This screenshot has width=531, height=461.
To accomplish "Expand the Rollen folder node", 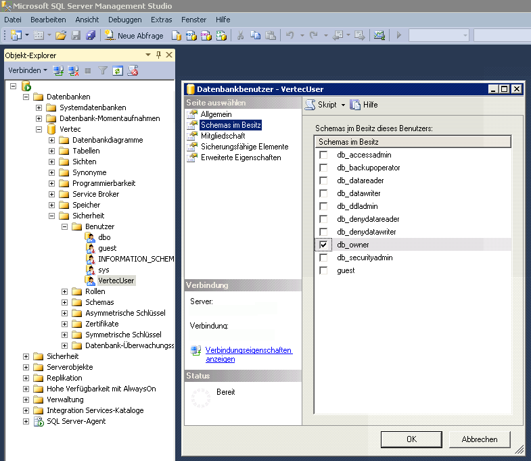I will [65, 291].
